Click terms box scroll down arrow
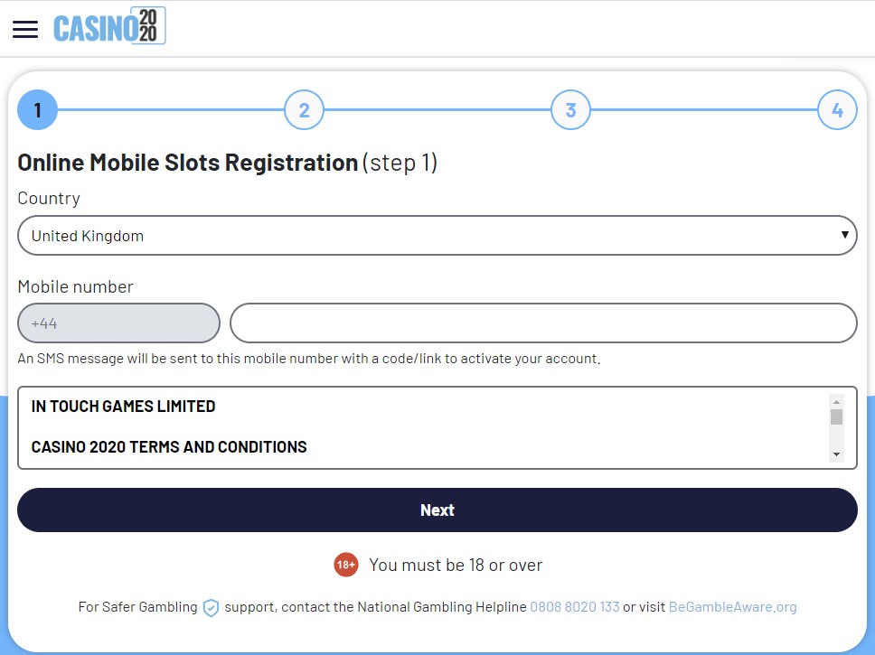This screenshot has height=655, width=875. pyautogui.click(x=836, y=454)
